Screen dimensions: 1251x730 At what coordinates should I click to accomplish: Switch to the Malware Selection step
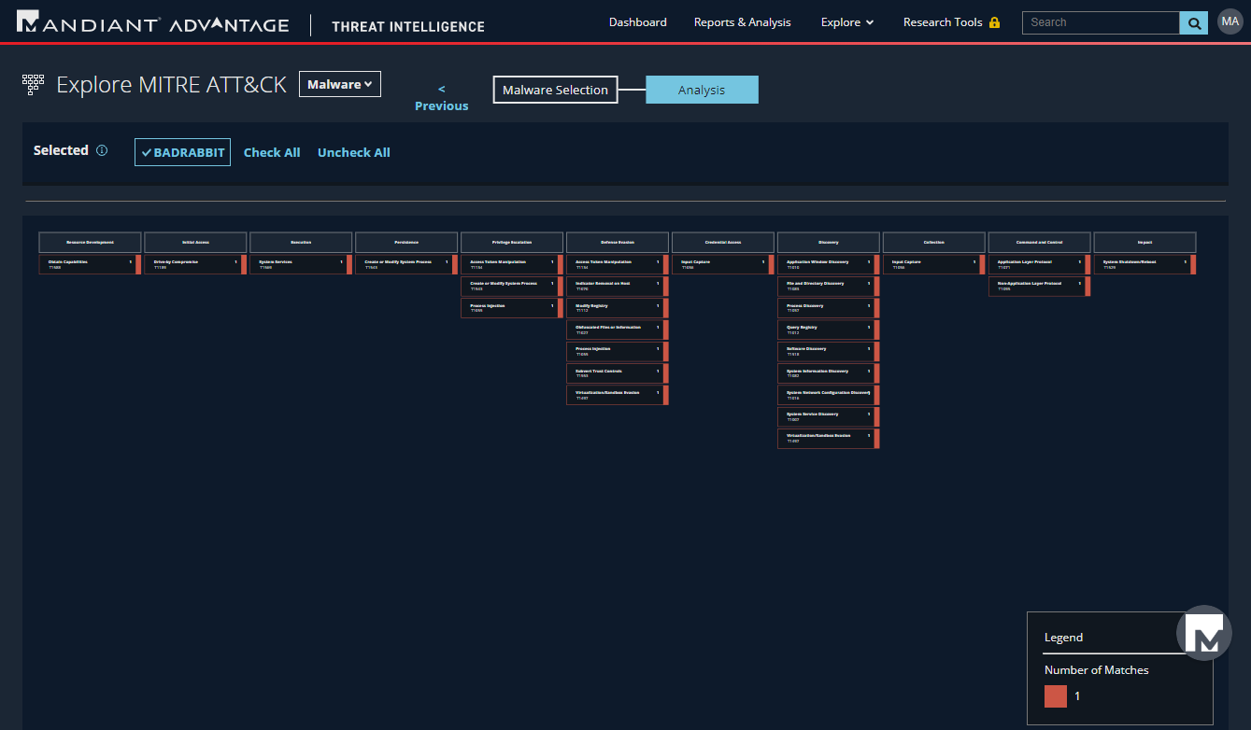pyautogui.click(x=555, y=90)
